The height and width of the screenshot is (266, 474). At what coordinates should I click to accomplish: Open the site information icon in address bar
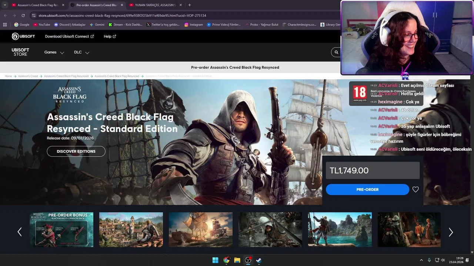coord(34,16)
